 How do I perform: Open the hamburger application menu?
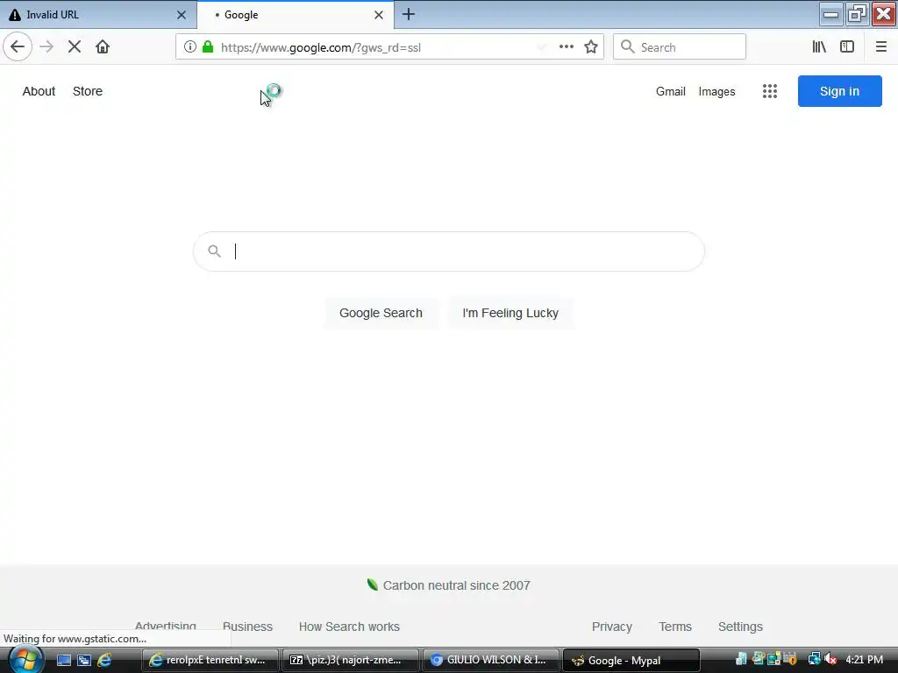[880, 47]
